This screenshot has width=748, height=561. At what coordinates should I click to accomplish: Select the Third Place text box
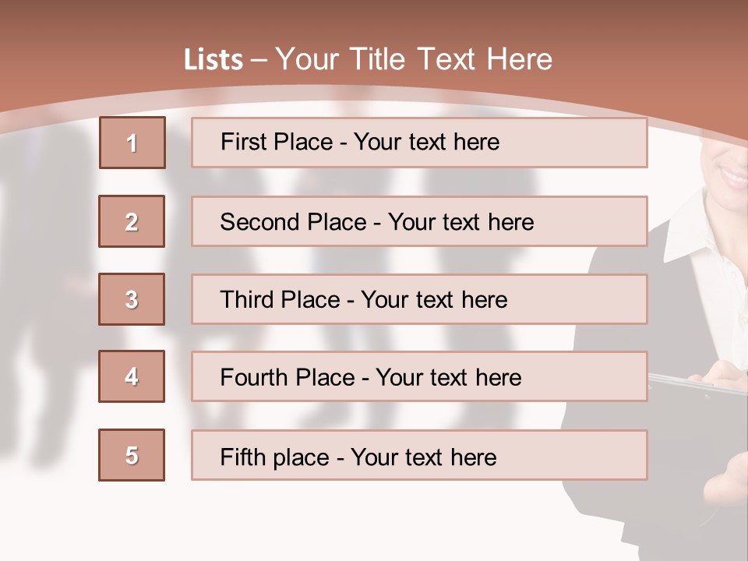419,299
